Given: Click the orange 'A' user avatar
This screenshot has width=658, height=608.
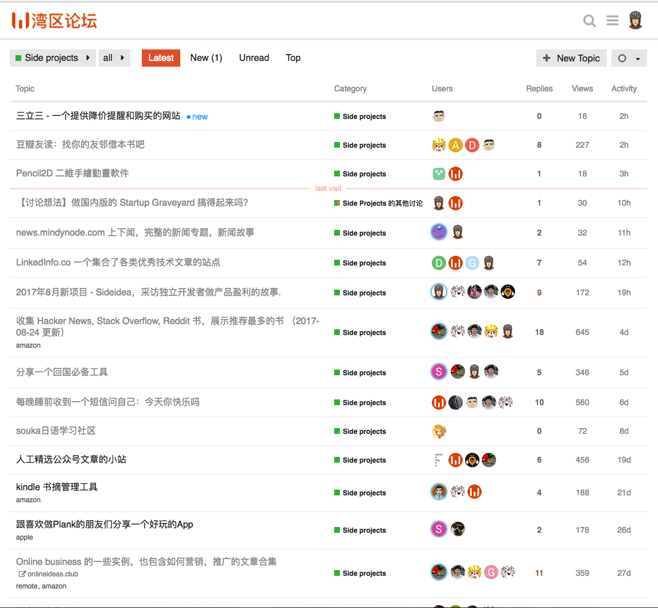Looking at the screenshot, I should pyautogui.click(x=455, y=145).
